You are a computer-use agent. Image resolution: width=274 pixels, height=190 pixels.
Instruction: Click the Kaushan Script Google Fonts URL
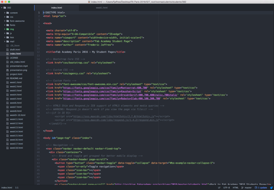tap(102, 91)
